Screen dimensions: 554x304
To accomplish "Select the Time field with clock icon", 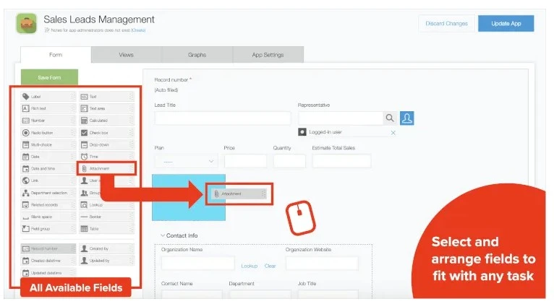I will [x=107, y=157].
